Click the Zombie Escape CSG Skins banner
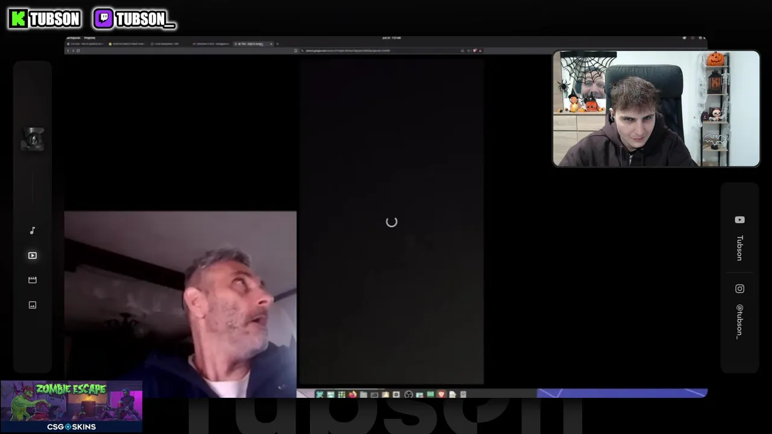Screen dimensions: 772x434 click(71, 407)
